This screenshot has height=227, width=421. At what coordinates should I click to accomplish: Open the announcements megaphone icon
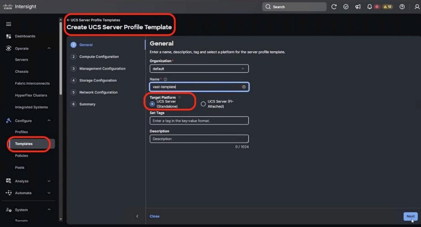358,7
